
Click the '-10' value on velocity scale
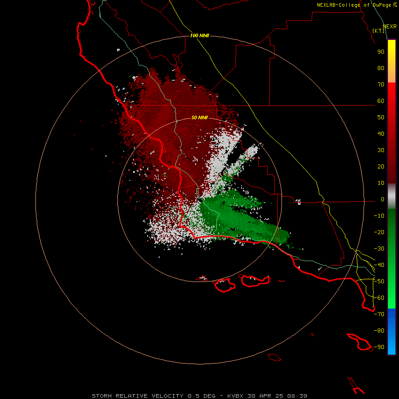(379, 216)
